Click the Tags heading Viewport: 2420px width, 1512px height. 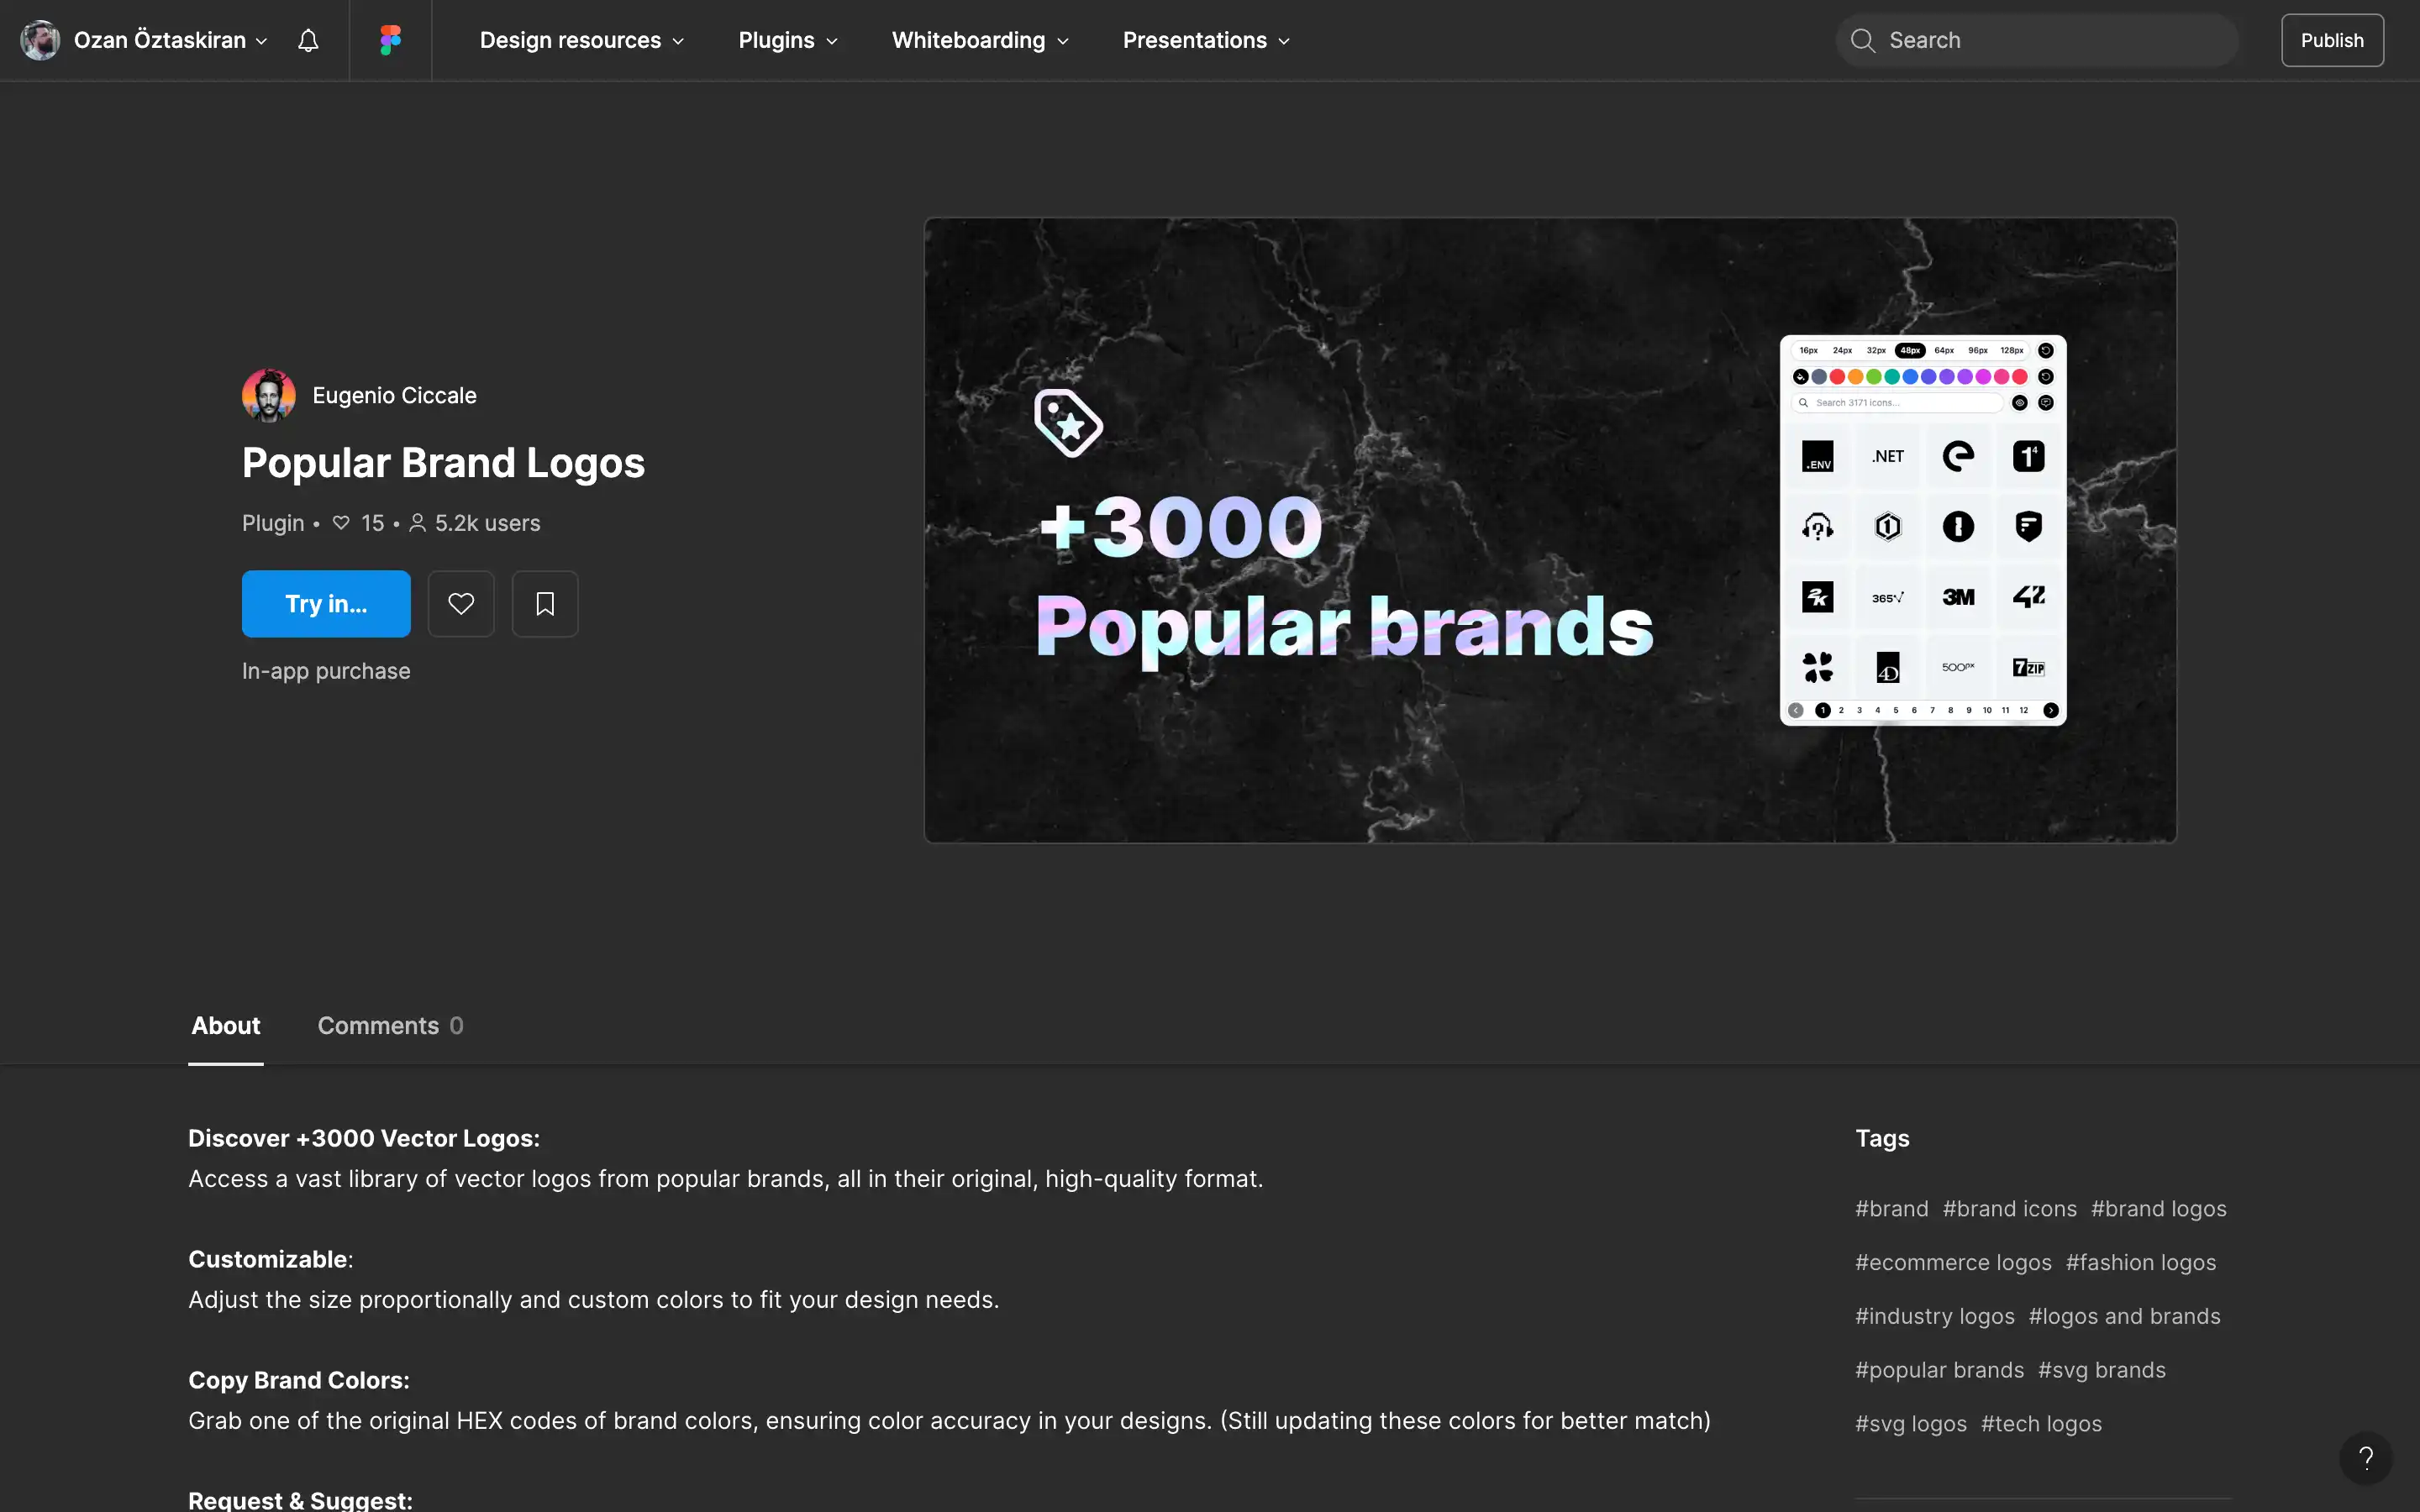tap(1882, 1139)
